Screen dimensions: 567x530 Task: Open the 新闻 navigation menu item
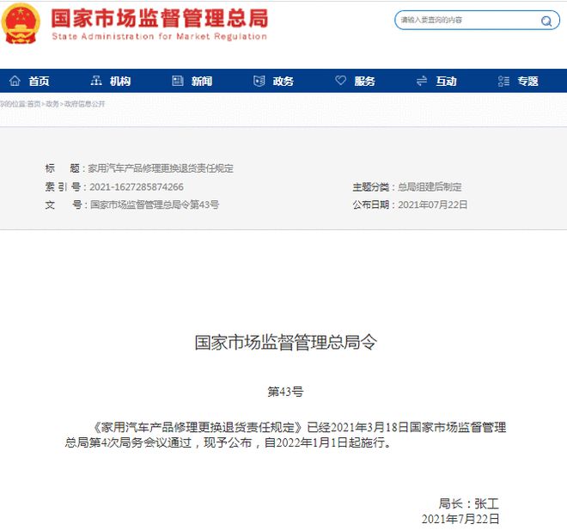point(202,81)
